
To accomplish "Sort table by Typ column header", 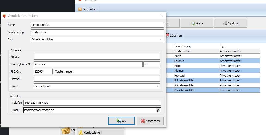I will 240,46.
